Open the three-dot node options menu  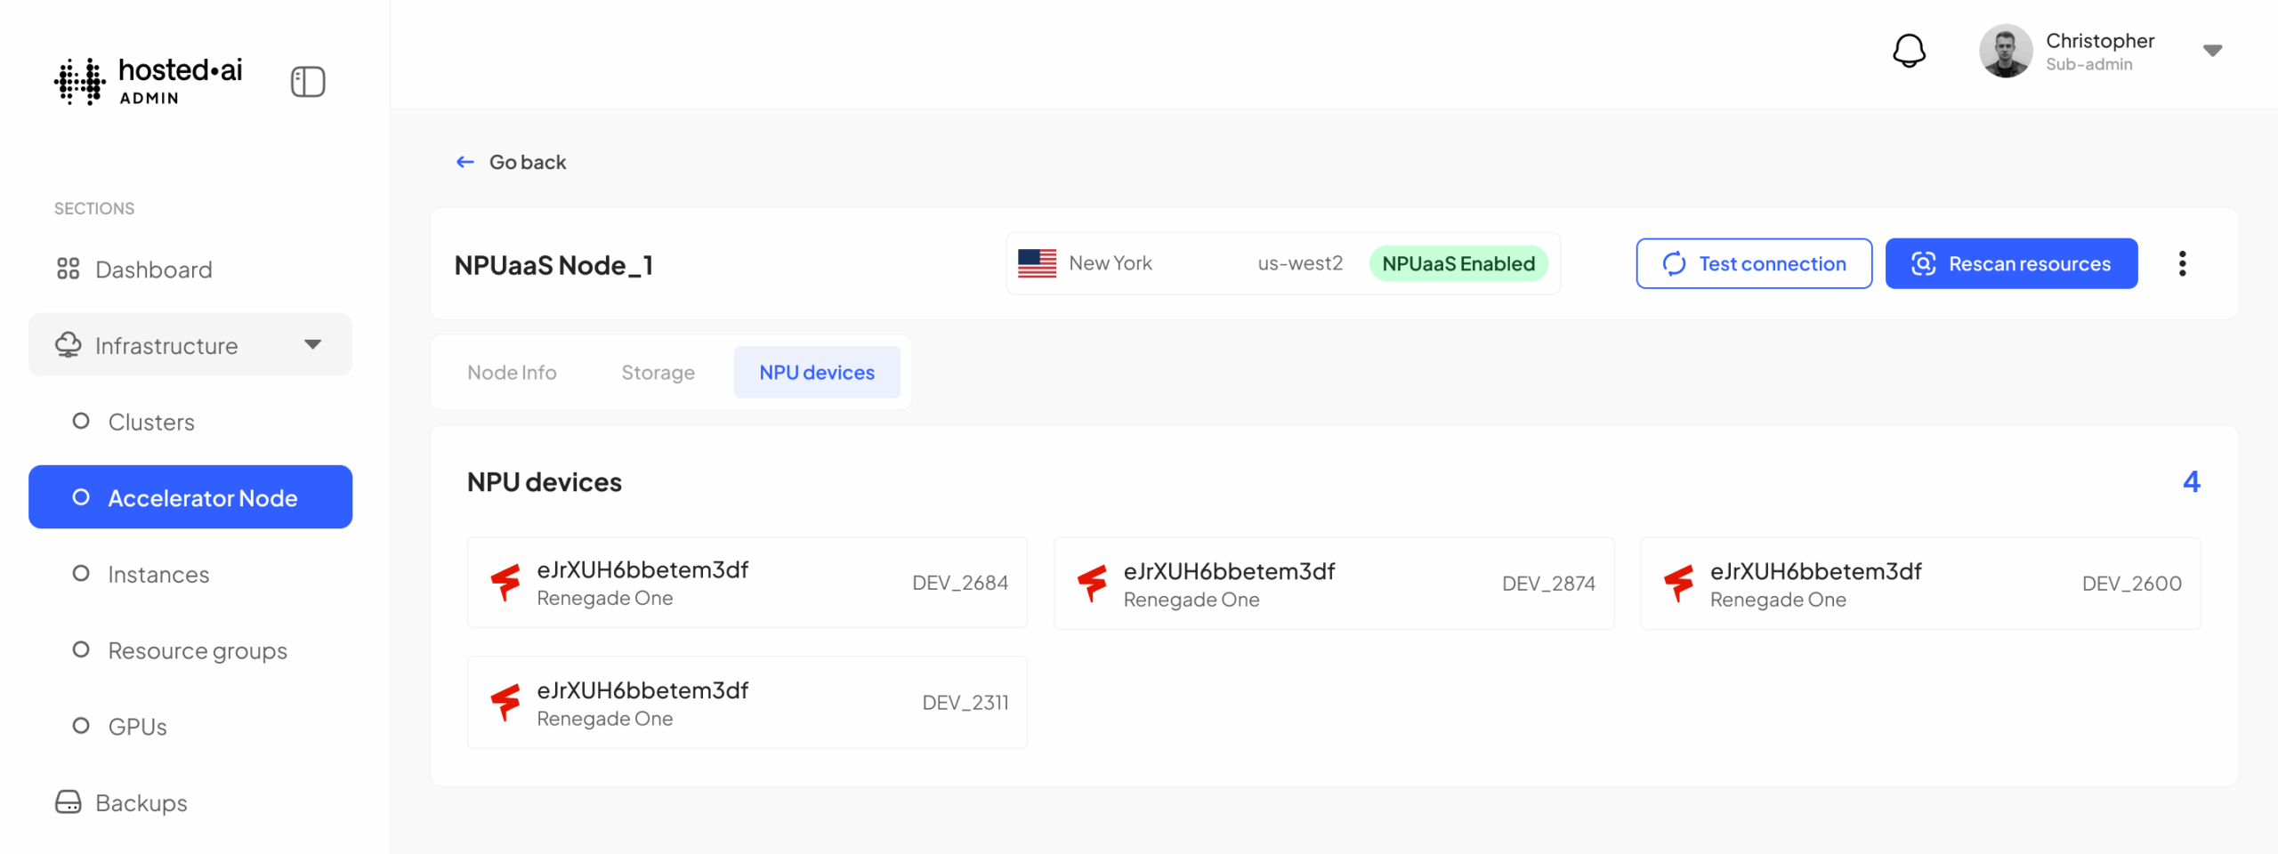tap(2182, 263)
